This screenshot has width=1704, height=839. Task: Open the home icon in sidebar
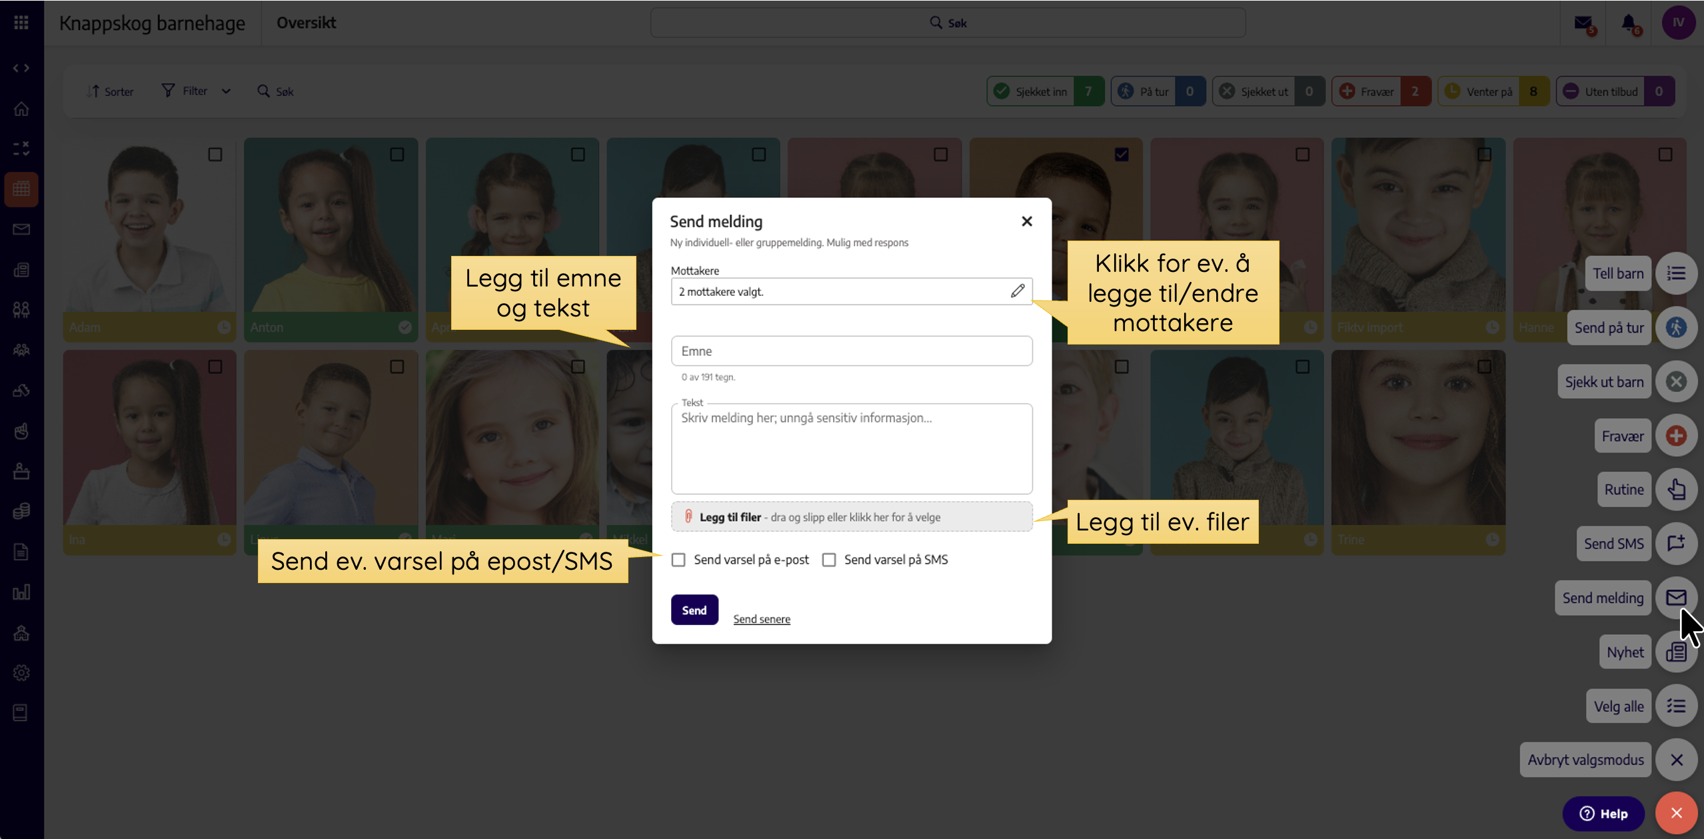[x=21, y=109]
